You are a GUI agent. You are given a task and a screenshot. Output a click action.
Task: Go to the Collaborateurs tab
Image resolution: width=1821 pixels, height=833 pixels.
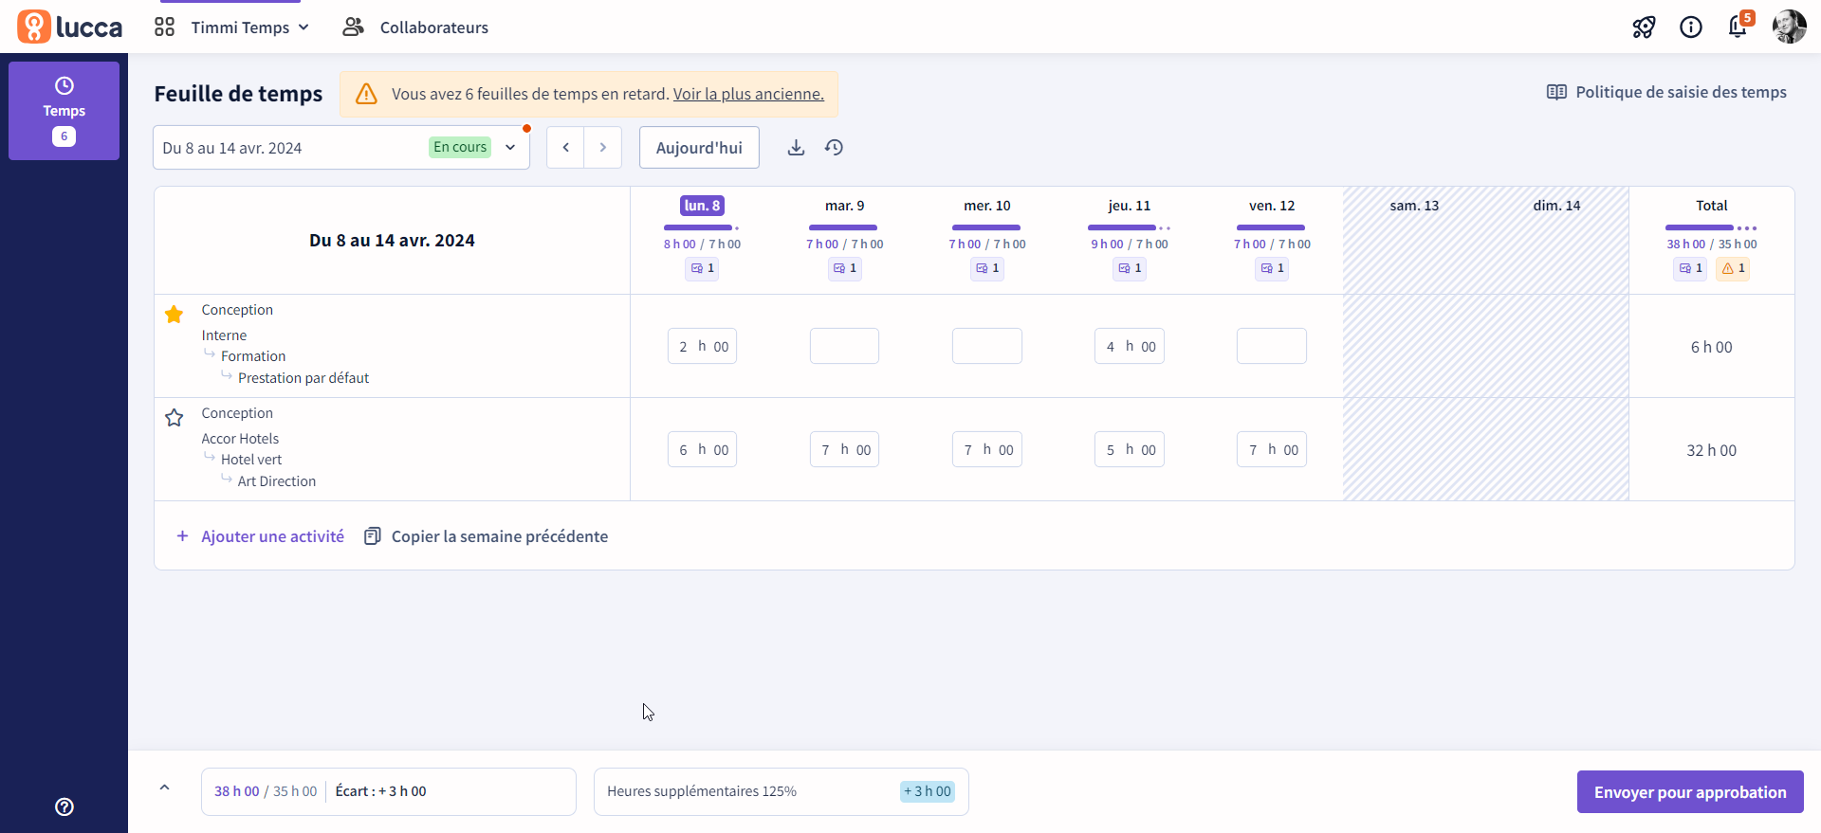(415, 27)
